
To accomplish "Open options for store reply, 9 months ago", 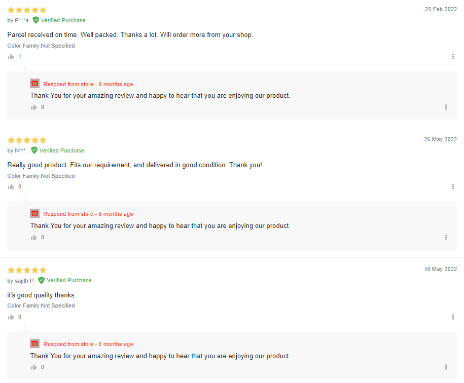I will [446, 107].
